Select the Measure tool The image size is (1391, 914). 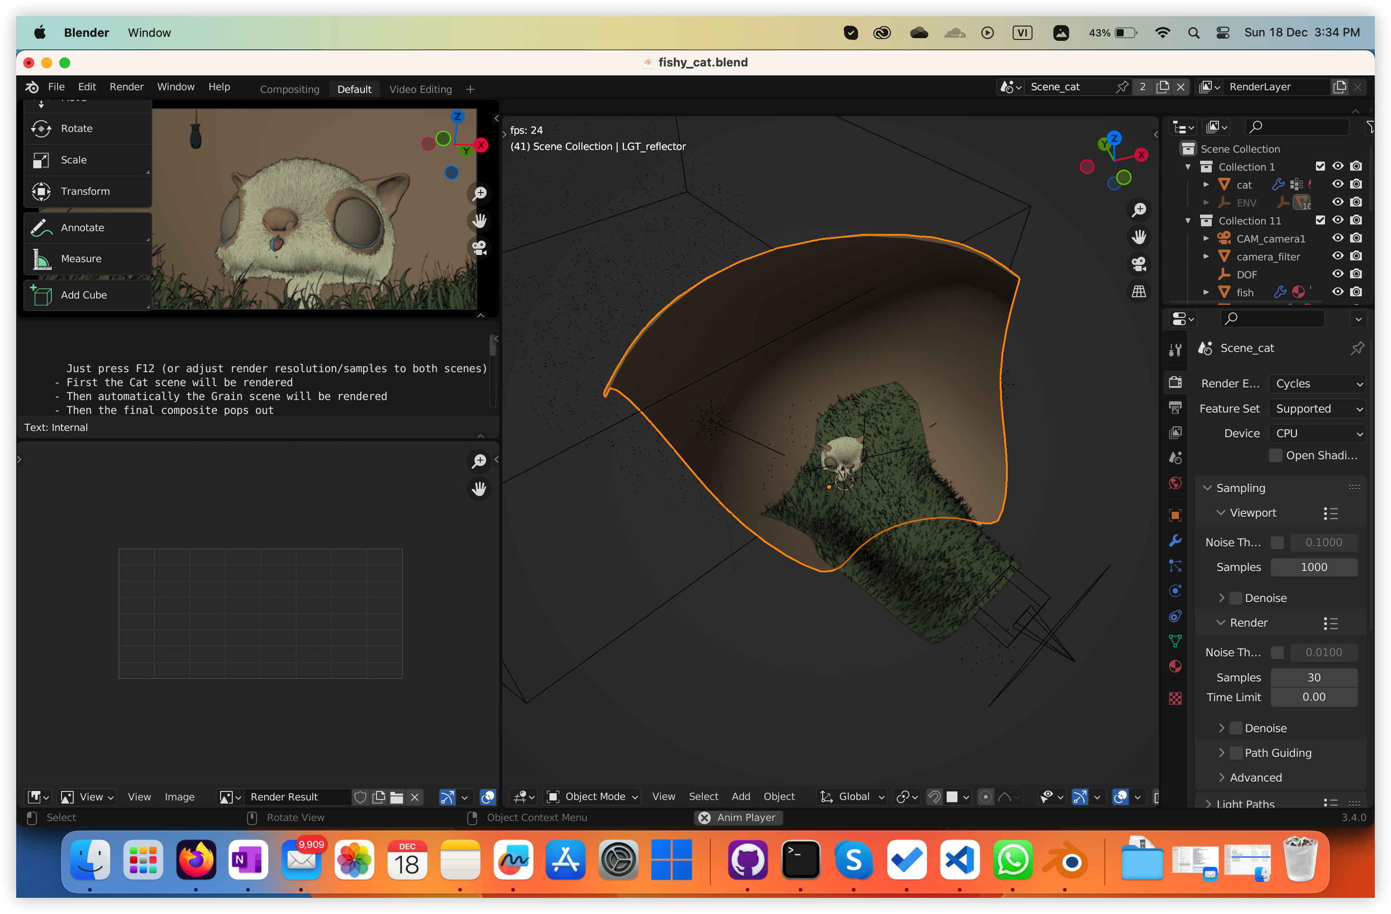tap(81, 259)
